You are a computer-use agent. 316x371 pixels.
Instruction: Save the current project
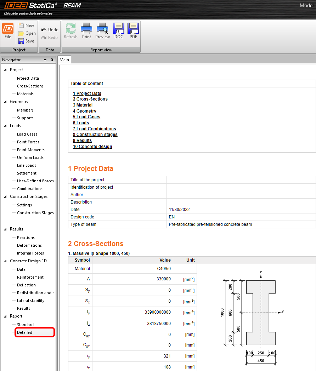pos(26,41)
